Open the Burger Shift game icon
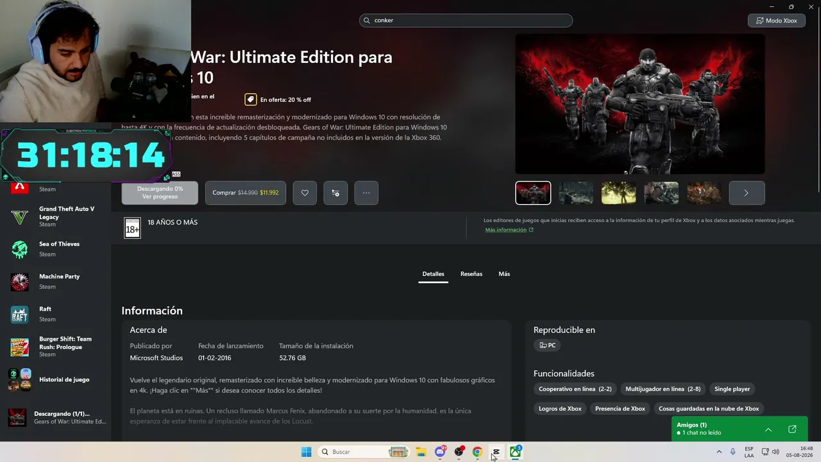821x462 pixels. tap(20, 347)
